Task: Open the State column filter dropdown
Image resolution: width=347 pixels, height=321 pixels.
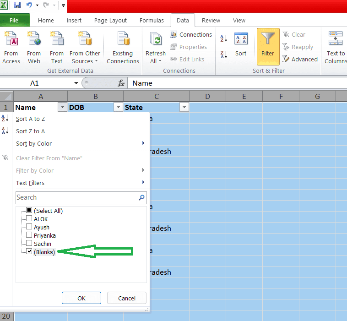Action: pyautogui.click(x=184, y=107)
